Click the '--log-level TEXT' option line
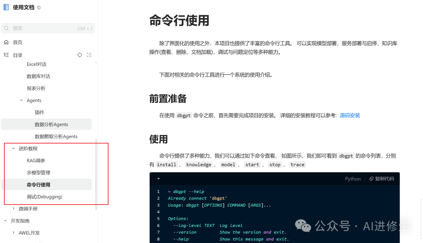 point(208,225)
